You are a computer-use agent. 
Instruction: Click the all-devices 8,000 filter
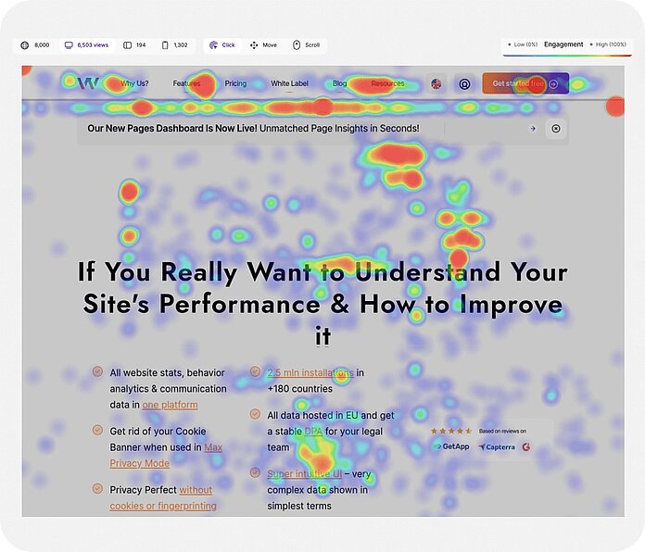[36, 44]
